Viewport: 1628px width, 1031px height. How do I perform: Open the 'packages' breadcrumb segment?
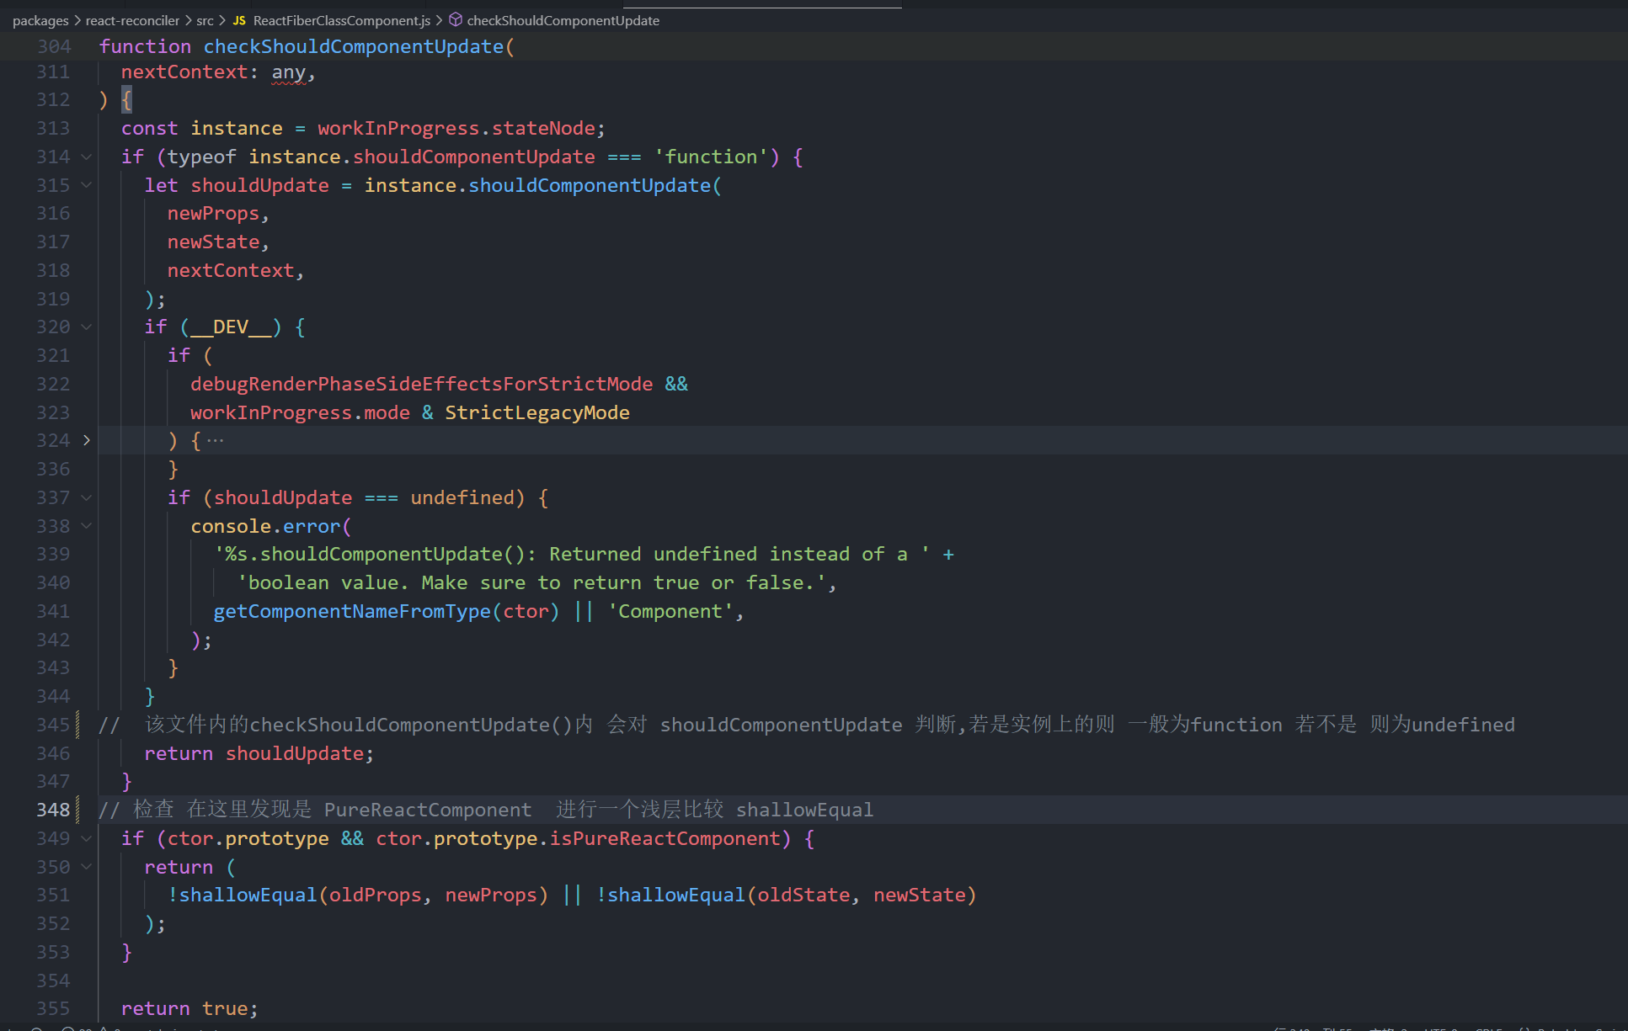point(40,20)
